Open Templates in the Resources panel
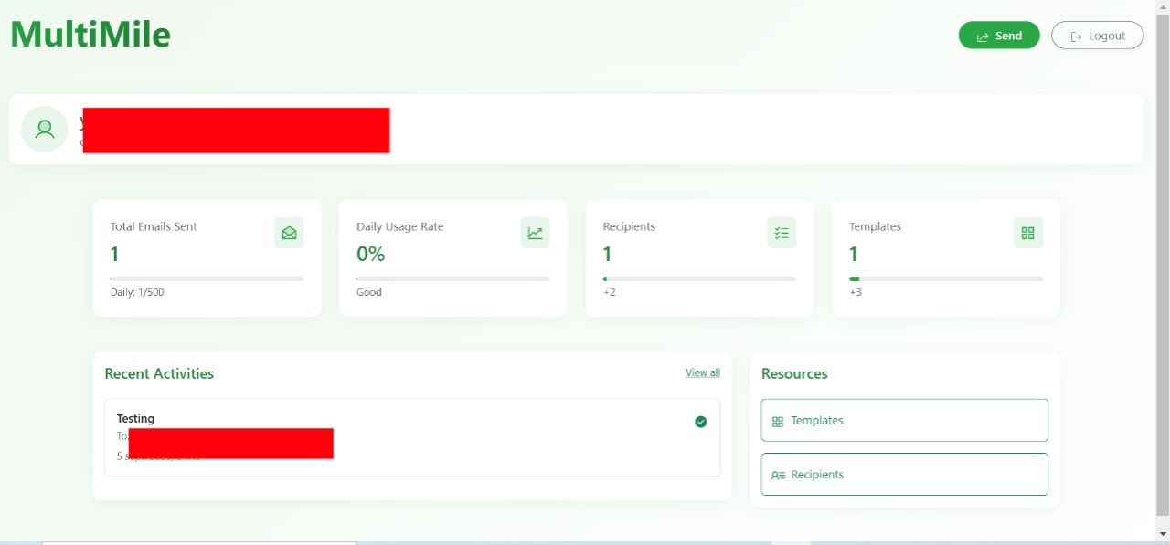This screenshot has height=545, width=1170. [x=904, y=420]
